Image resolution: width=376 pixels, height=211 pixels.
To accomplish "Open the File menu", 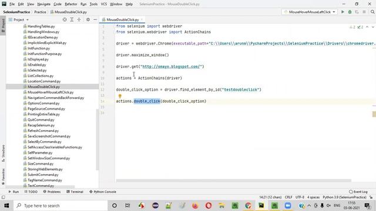I will 12,4.
